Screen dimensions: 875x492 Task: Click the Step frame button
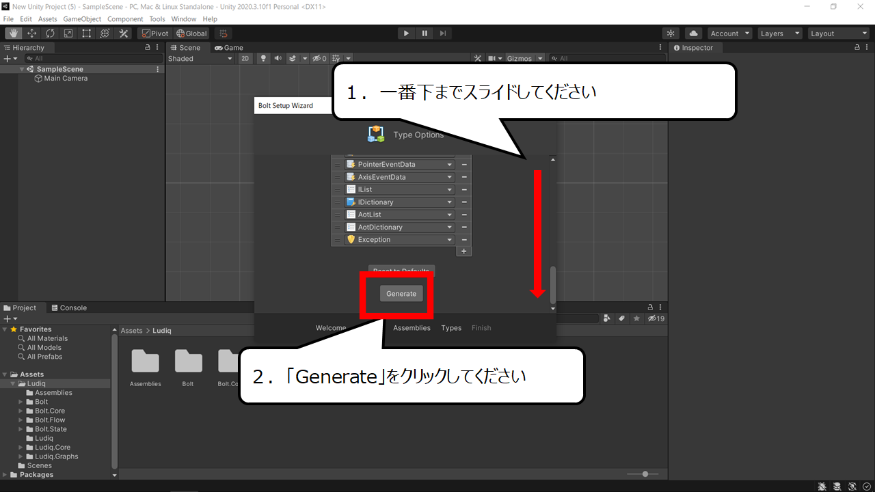tap(443, 33)
